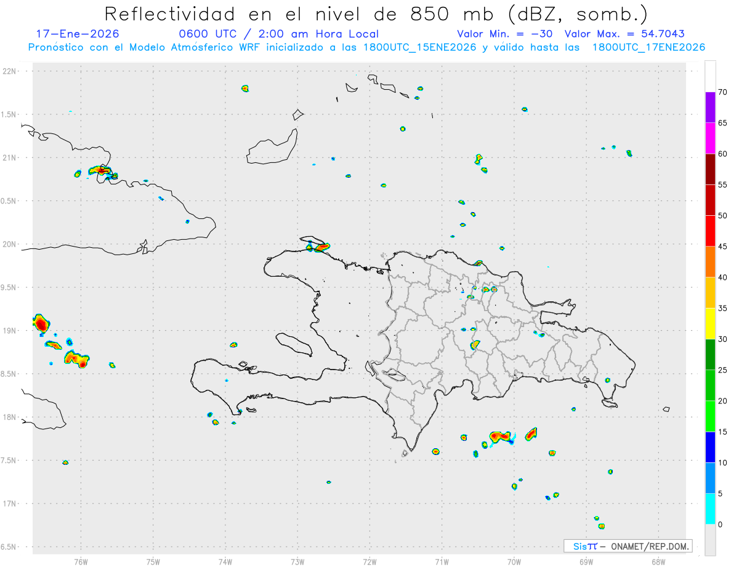Click the latitude axis label '18N'
Image resolution: width=739 pixels, height=570 pixels.
[x=10, y=418]
